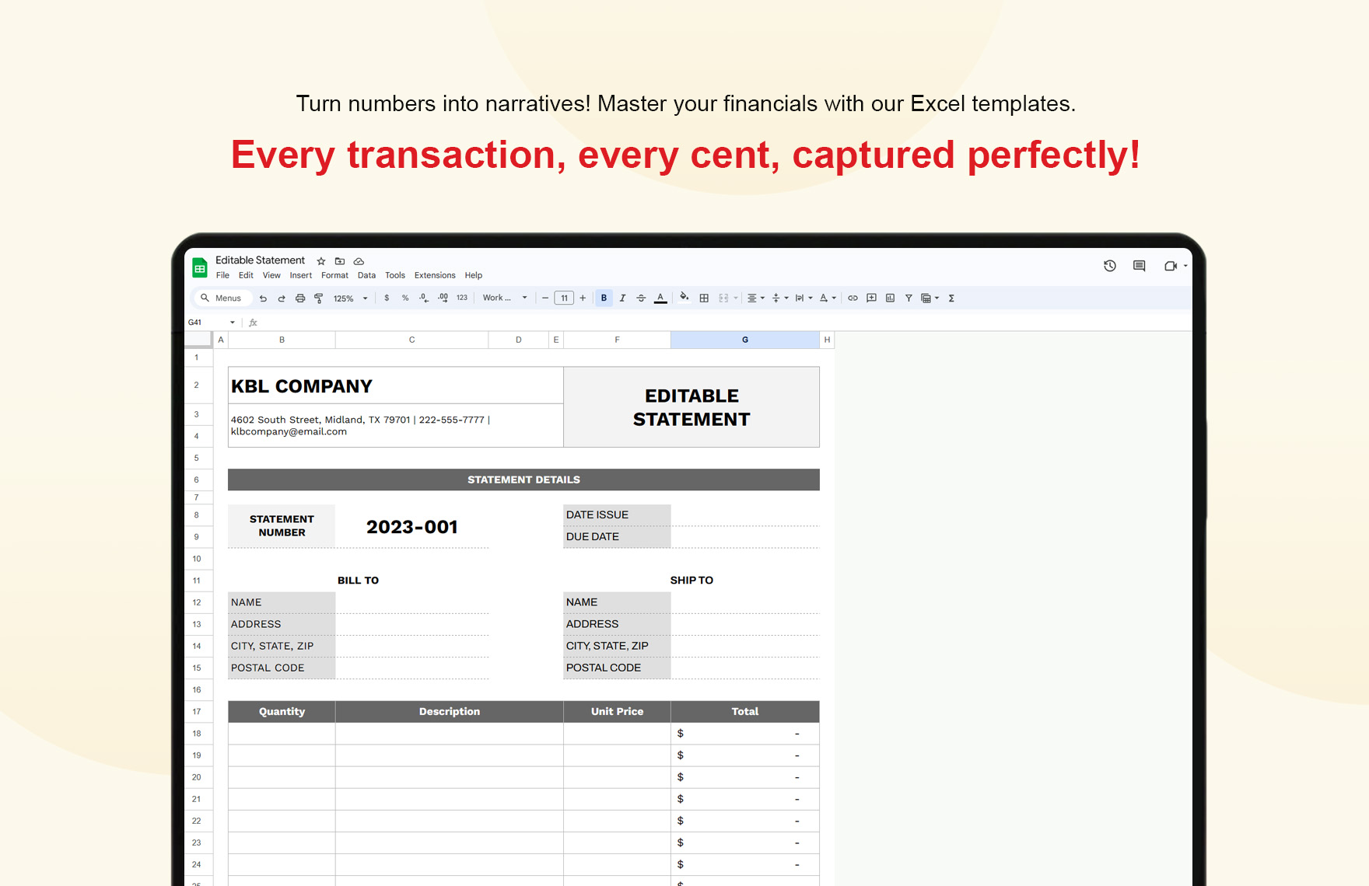Image resolution: width=1369 pixels, height=886 pixels.
Task: Open text wrapping dropdown
Action: [x=804, y=298]
